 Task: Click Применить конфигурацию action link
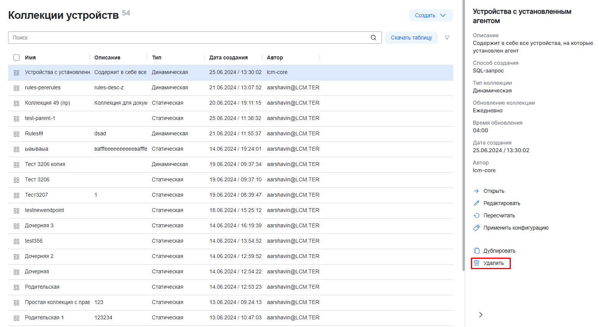515,228
